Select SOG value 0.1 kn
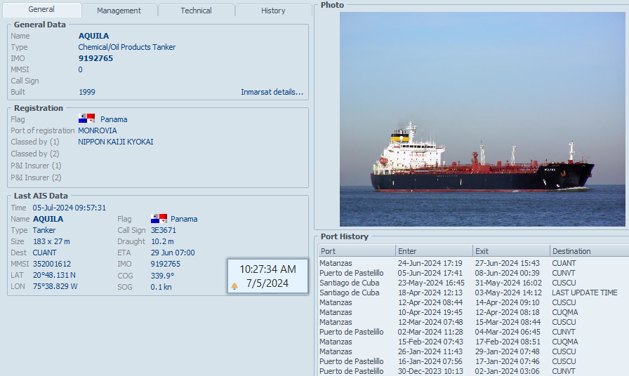629x376 pixels. (161, 287)
